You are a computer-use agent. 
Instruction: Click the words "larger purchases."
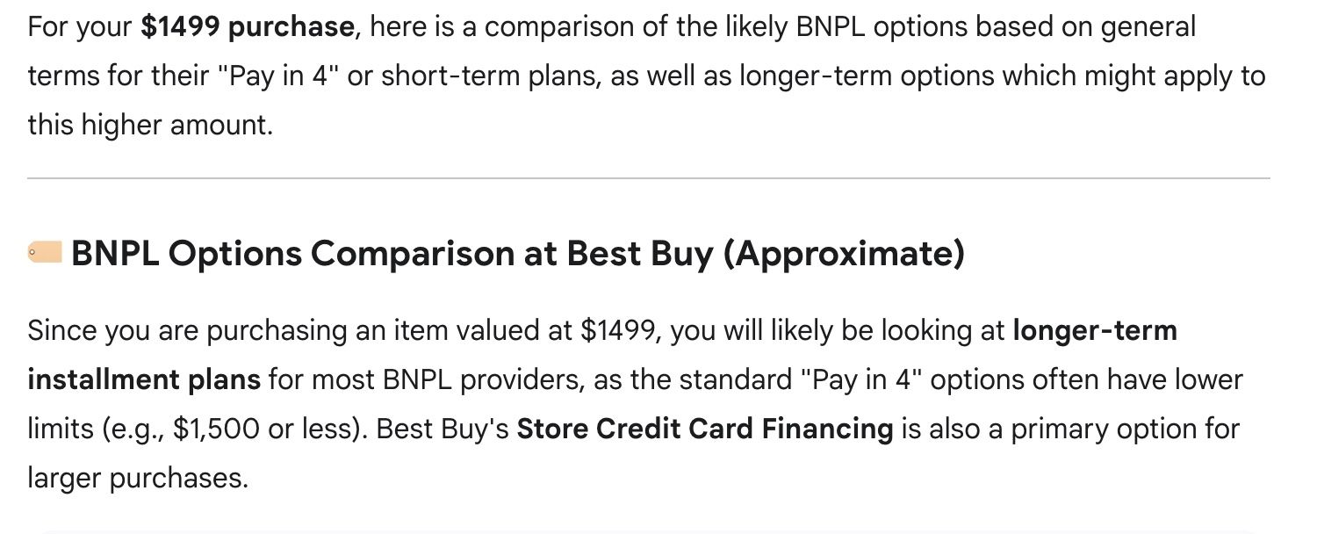[x=138, y=478]
